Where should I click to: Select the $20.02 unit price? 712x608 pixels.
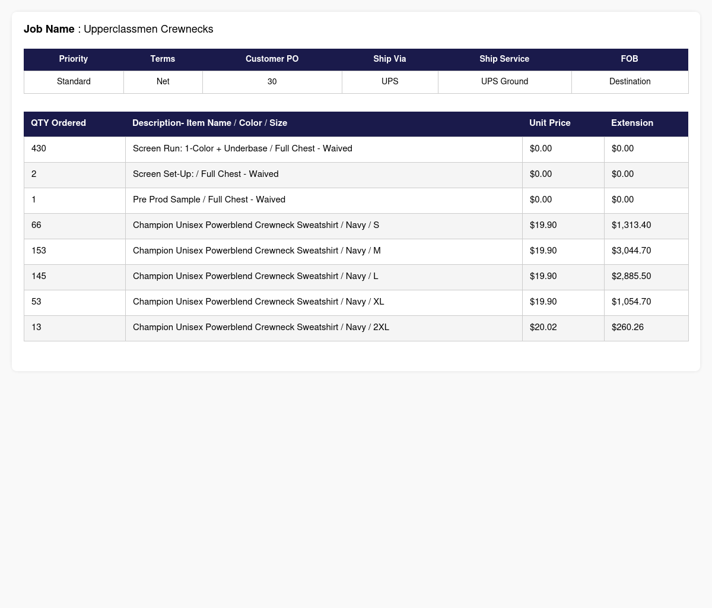click(x=563, y=328)
